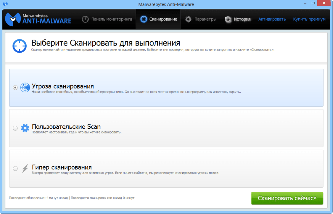
Task: Click the Активировать link
Action: [x=272, y=19]
